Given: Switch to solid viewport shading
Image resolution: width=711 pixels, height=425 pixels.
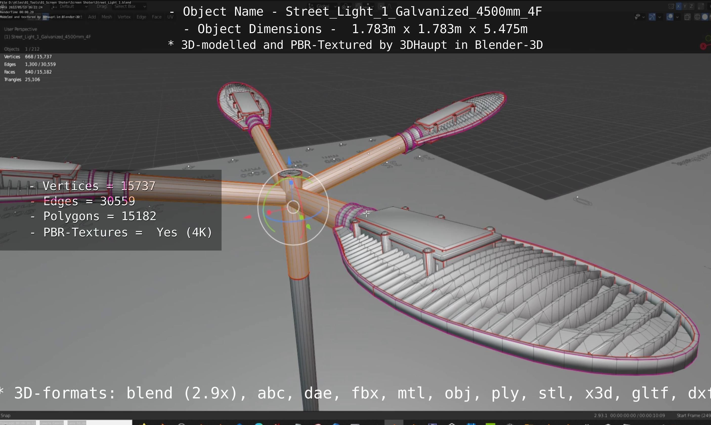Looking at the screenshot, I should click(705, 17).
